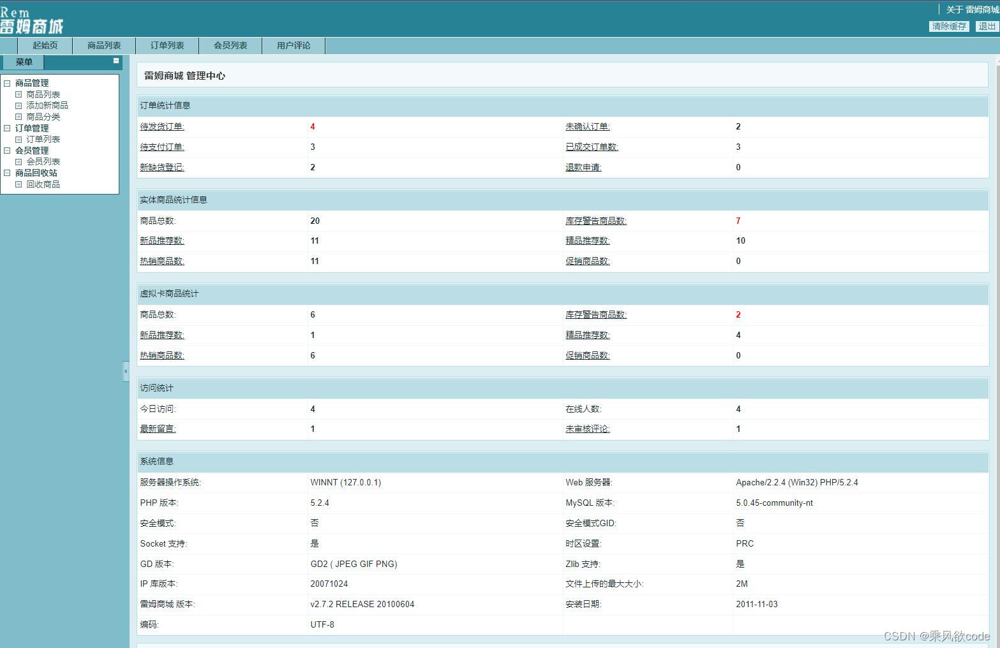Click the 清除缓存 button
This screenshot has height=648, width=1000.
tap(949, 26)
